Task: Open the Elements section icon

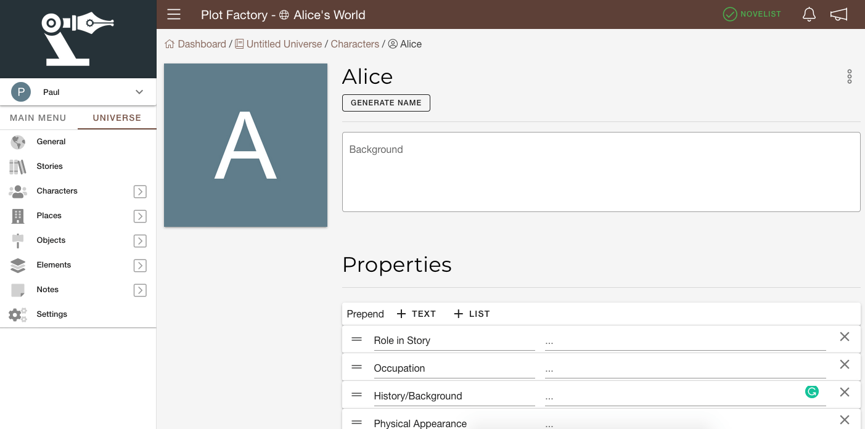Action: pos(18,265)
